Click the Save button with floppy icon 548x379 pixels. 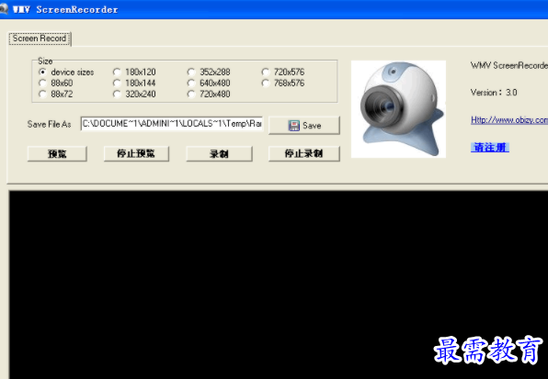tap(304, 125)
